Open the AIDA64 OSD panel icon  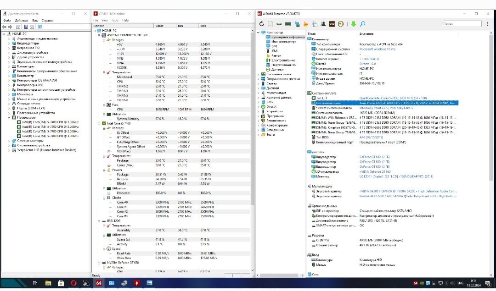tap(332, 24)
